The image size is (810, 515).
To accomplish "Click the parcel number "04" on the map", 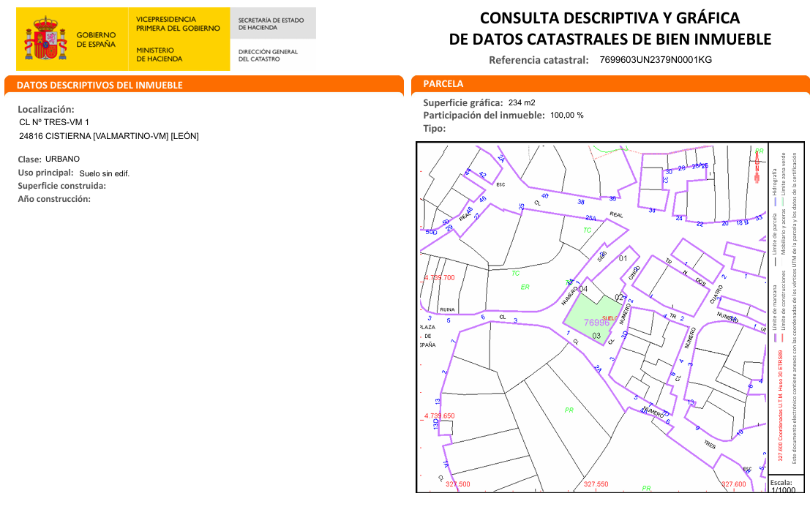I will (583, 289).
